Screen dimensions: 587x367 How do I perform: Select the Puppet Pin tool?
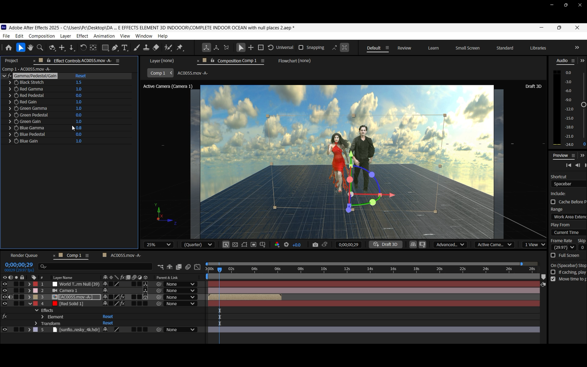click(x=180, y=48)
